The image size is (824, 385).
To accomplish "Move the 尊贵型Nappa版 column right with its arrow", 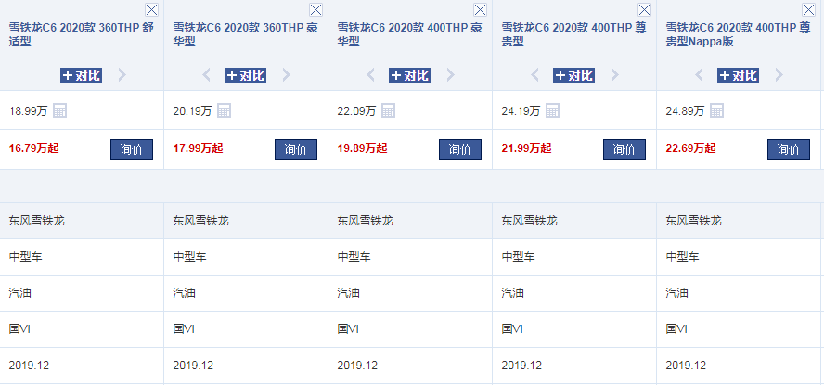I will click(779, 75).
